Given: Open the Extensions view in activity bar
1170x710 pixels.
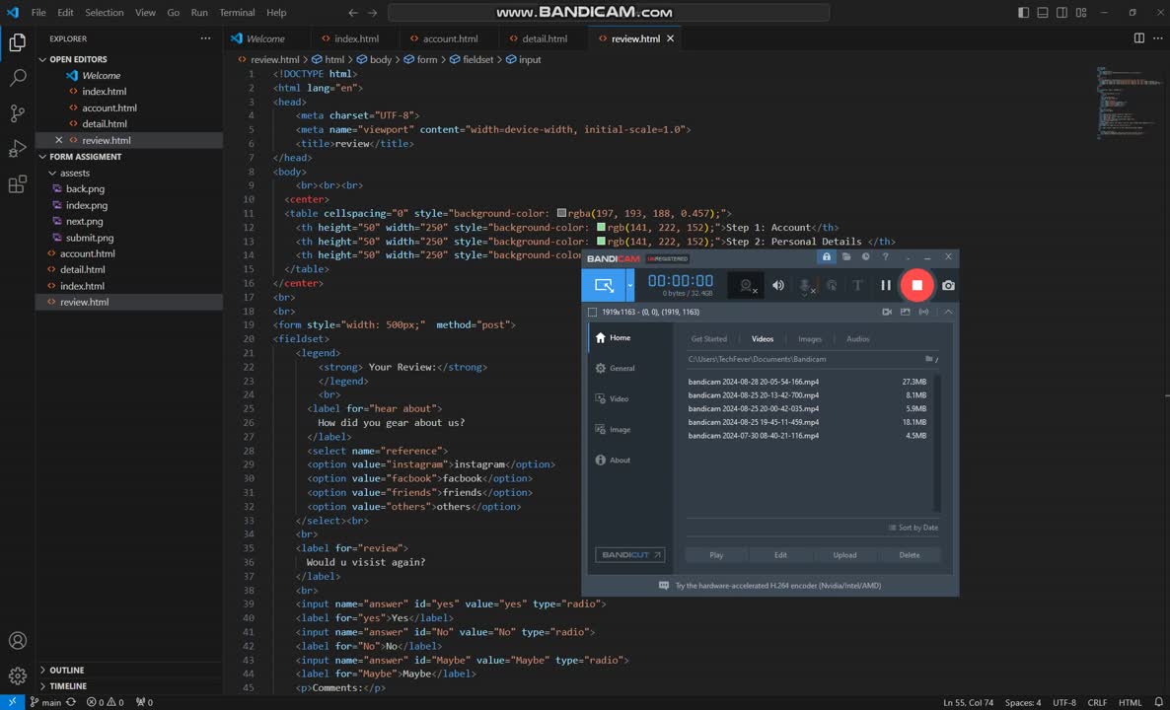Looking at the screenshot, I should (17, 184).
